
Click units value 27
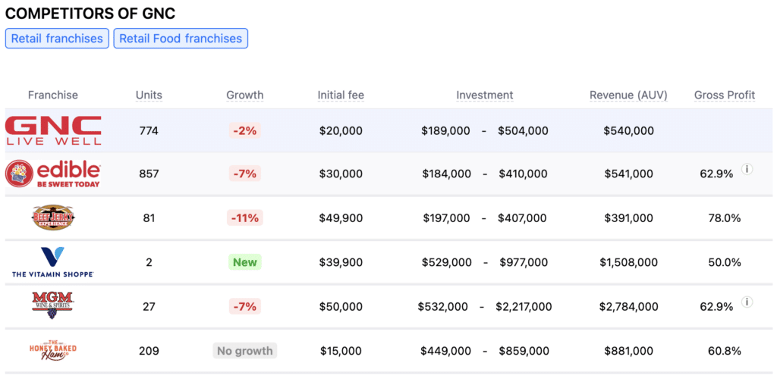pyautogui.click(x=149, y=307)
